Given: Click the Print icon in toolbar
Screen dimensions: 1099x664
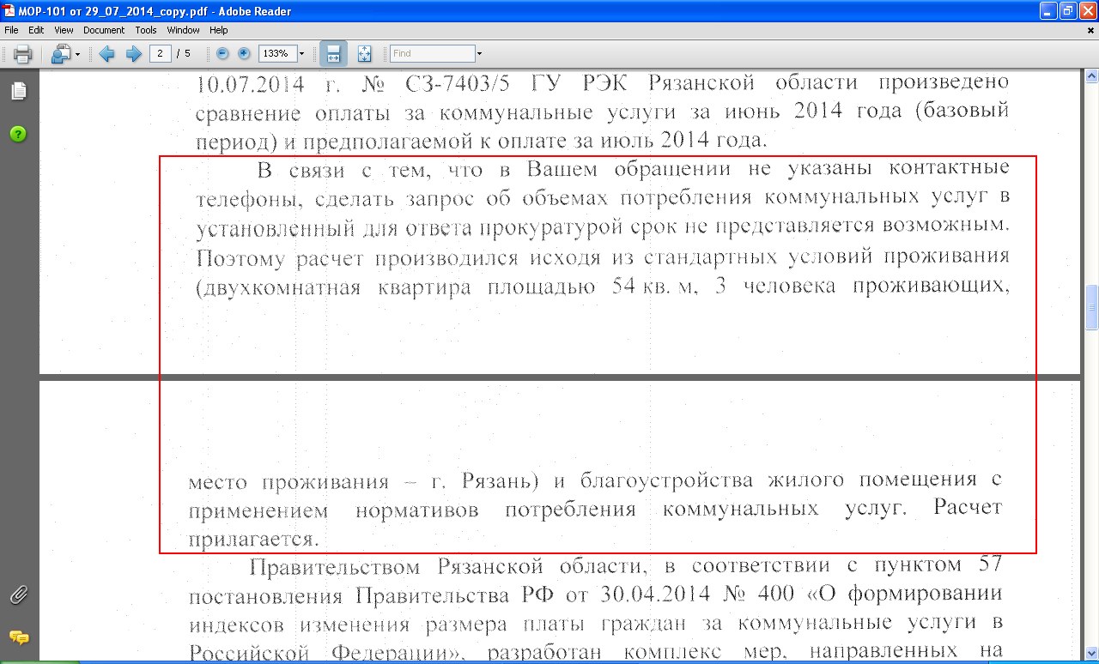Looking at the screenshot, I should pos(22,54).
